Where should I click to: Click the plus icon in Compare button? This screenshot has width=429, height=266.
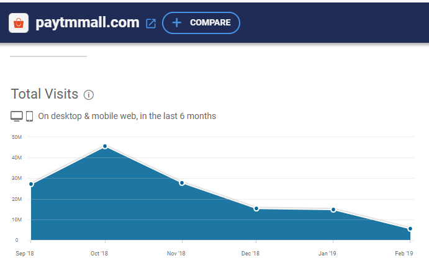[177, 23]
